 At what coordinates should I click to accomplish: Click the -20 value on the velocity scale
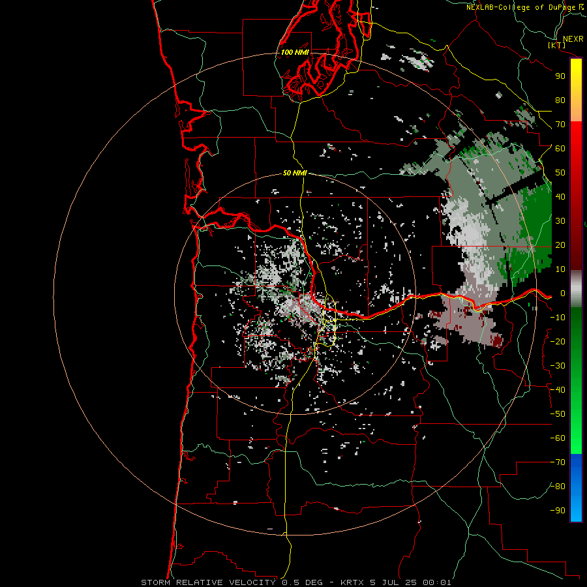(x=558, y=342)
